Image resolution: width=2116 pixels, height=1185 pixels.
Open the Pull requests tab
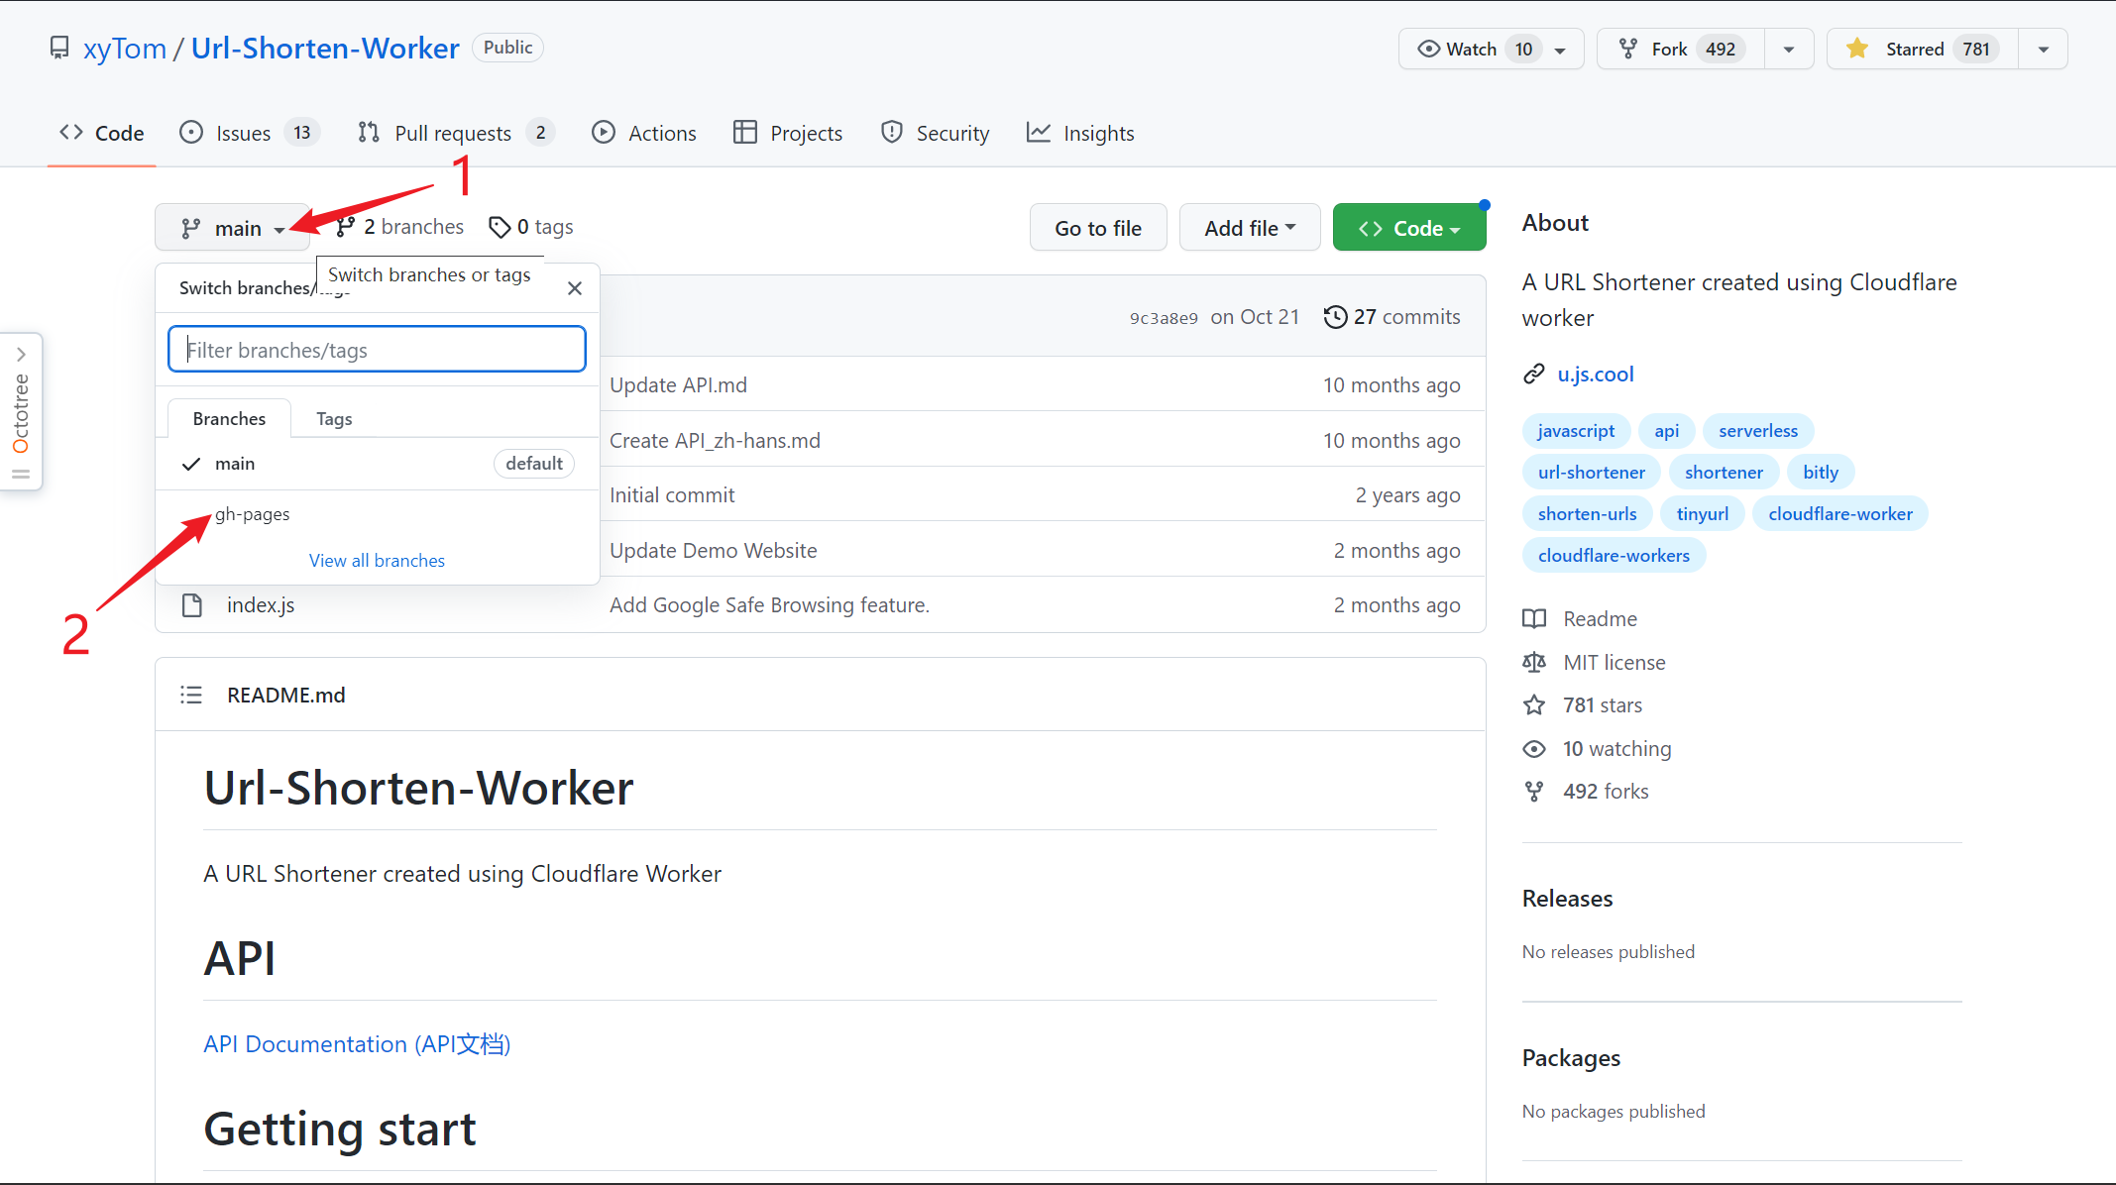(x=452, y=132)
